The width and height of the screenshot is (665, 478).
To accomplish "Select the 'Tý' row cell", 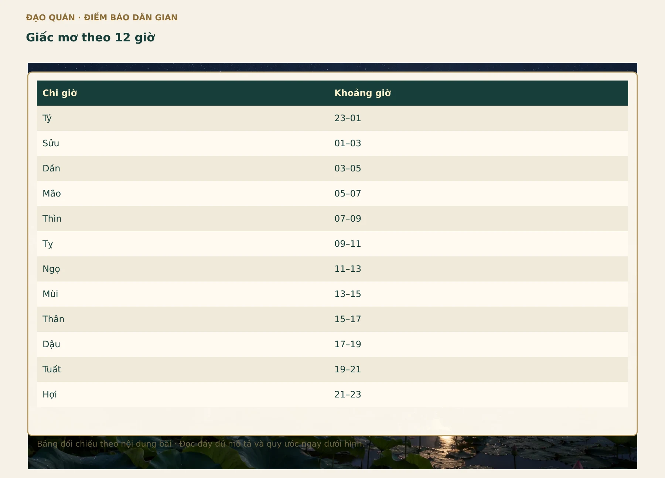I will pos(183,118).
